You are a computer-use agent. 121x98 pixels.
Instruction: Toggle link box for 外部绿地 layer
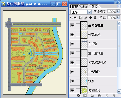click(78, 34)
